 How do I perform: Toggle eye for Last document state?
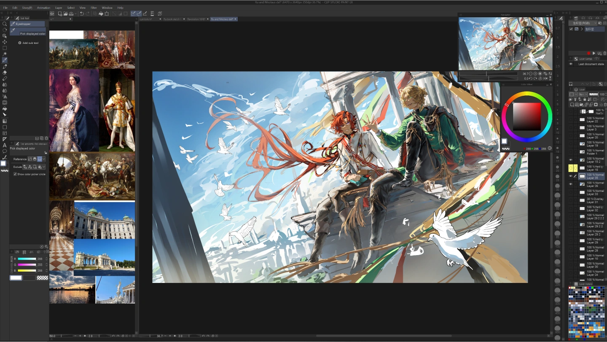click(x=571, y=64)
